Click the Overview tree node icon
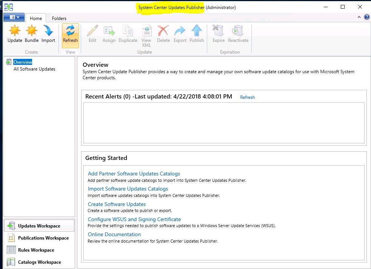 tap(9, 62)
